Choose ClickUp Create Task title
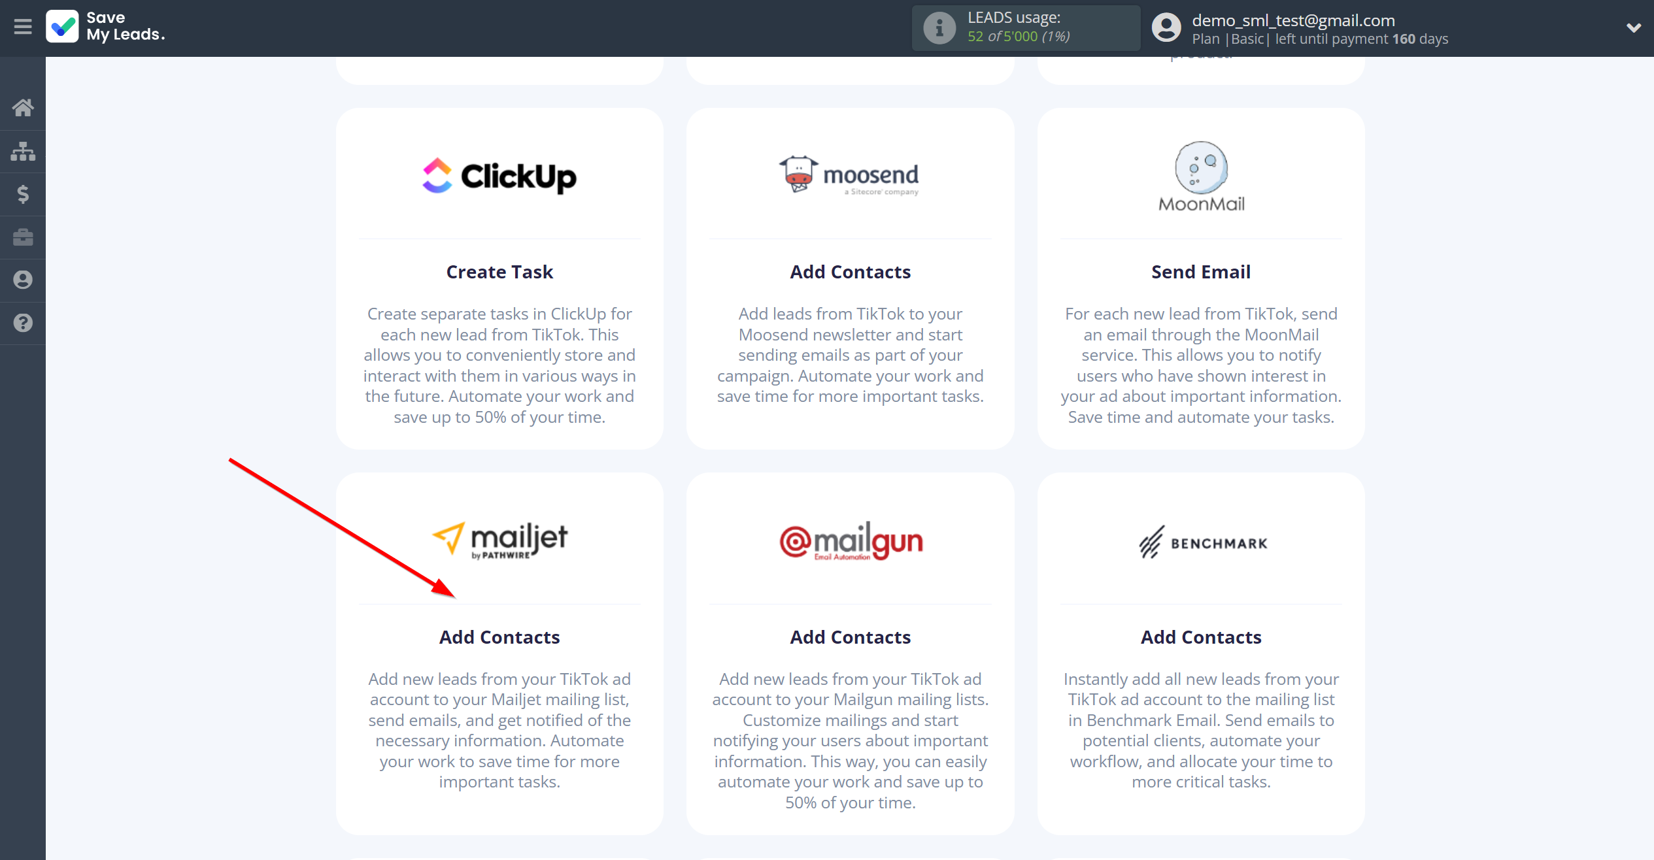 pos(499,272)
